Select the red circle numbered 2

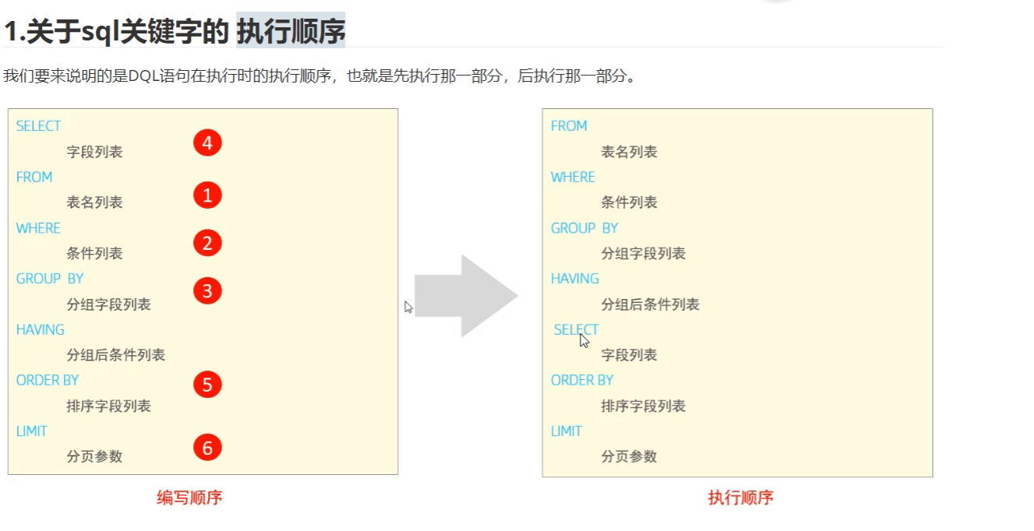[207, 244]
